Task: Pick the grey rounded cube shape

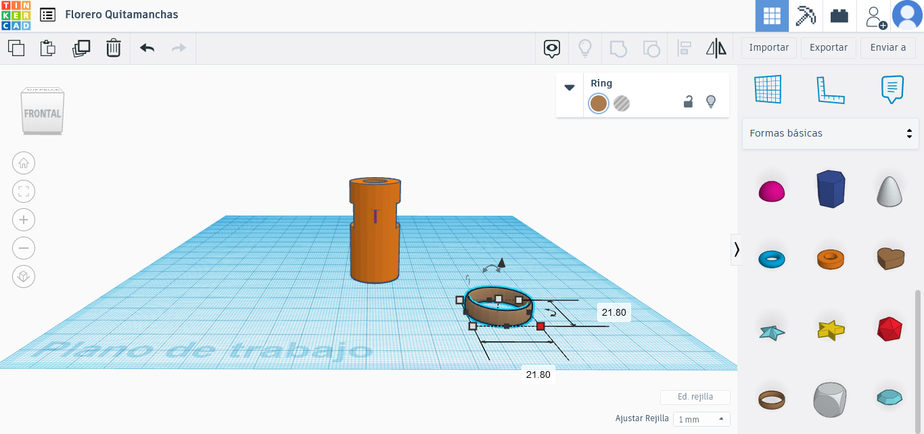Action: tap(831, 400)
